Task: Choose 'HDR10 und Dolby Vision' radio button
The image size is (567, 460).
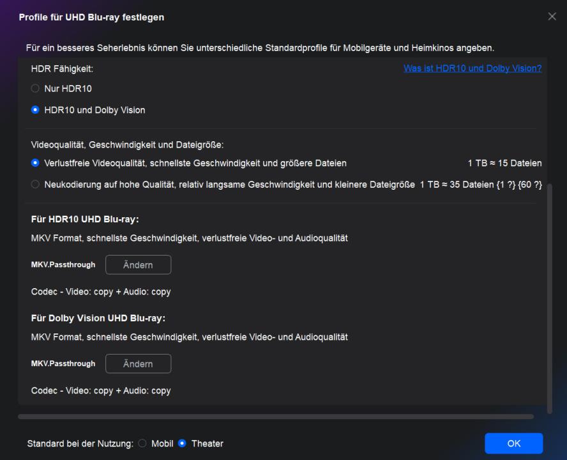Action: click(36, 110)
